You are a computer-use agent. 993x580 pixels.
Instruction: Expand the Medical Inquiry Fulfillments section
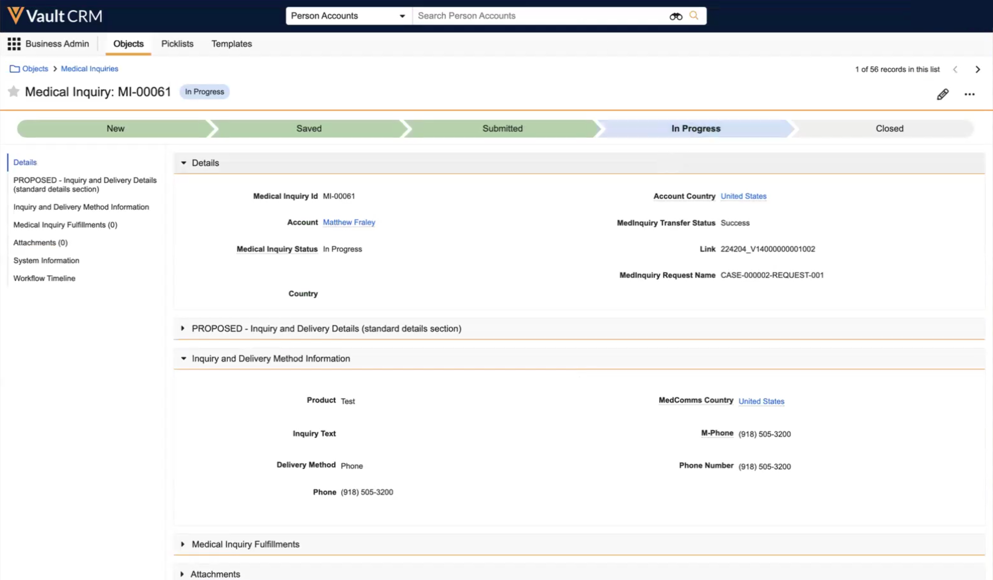coord(183,544)
